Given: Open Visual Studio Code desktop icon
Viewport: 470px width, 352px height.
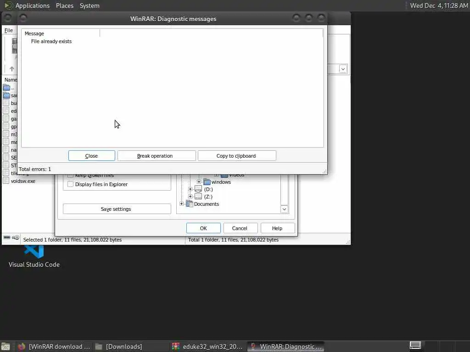Looking at the screenshot, I should click(x=34, y=255).
